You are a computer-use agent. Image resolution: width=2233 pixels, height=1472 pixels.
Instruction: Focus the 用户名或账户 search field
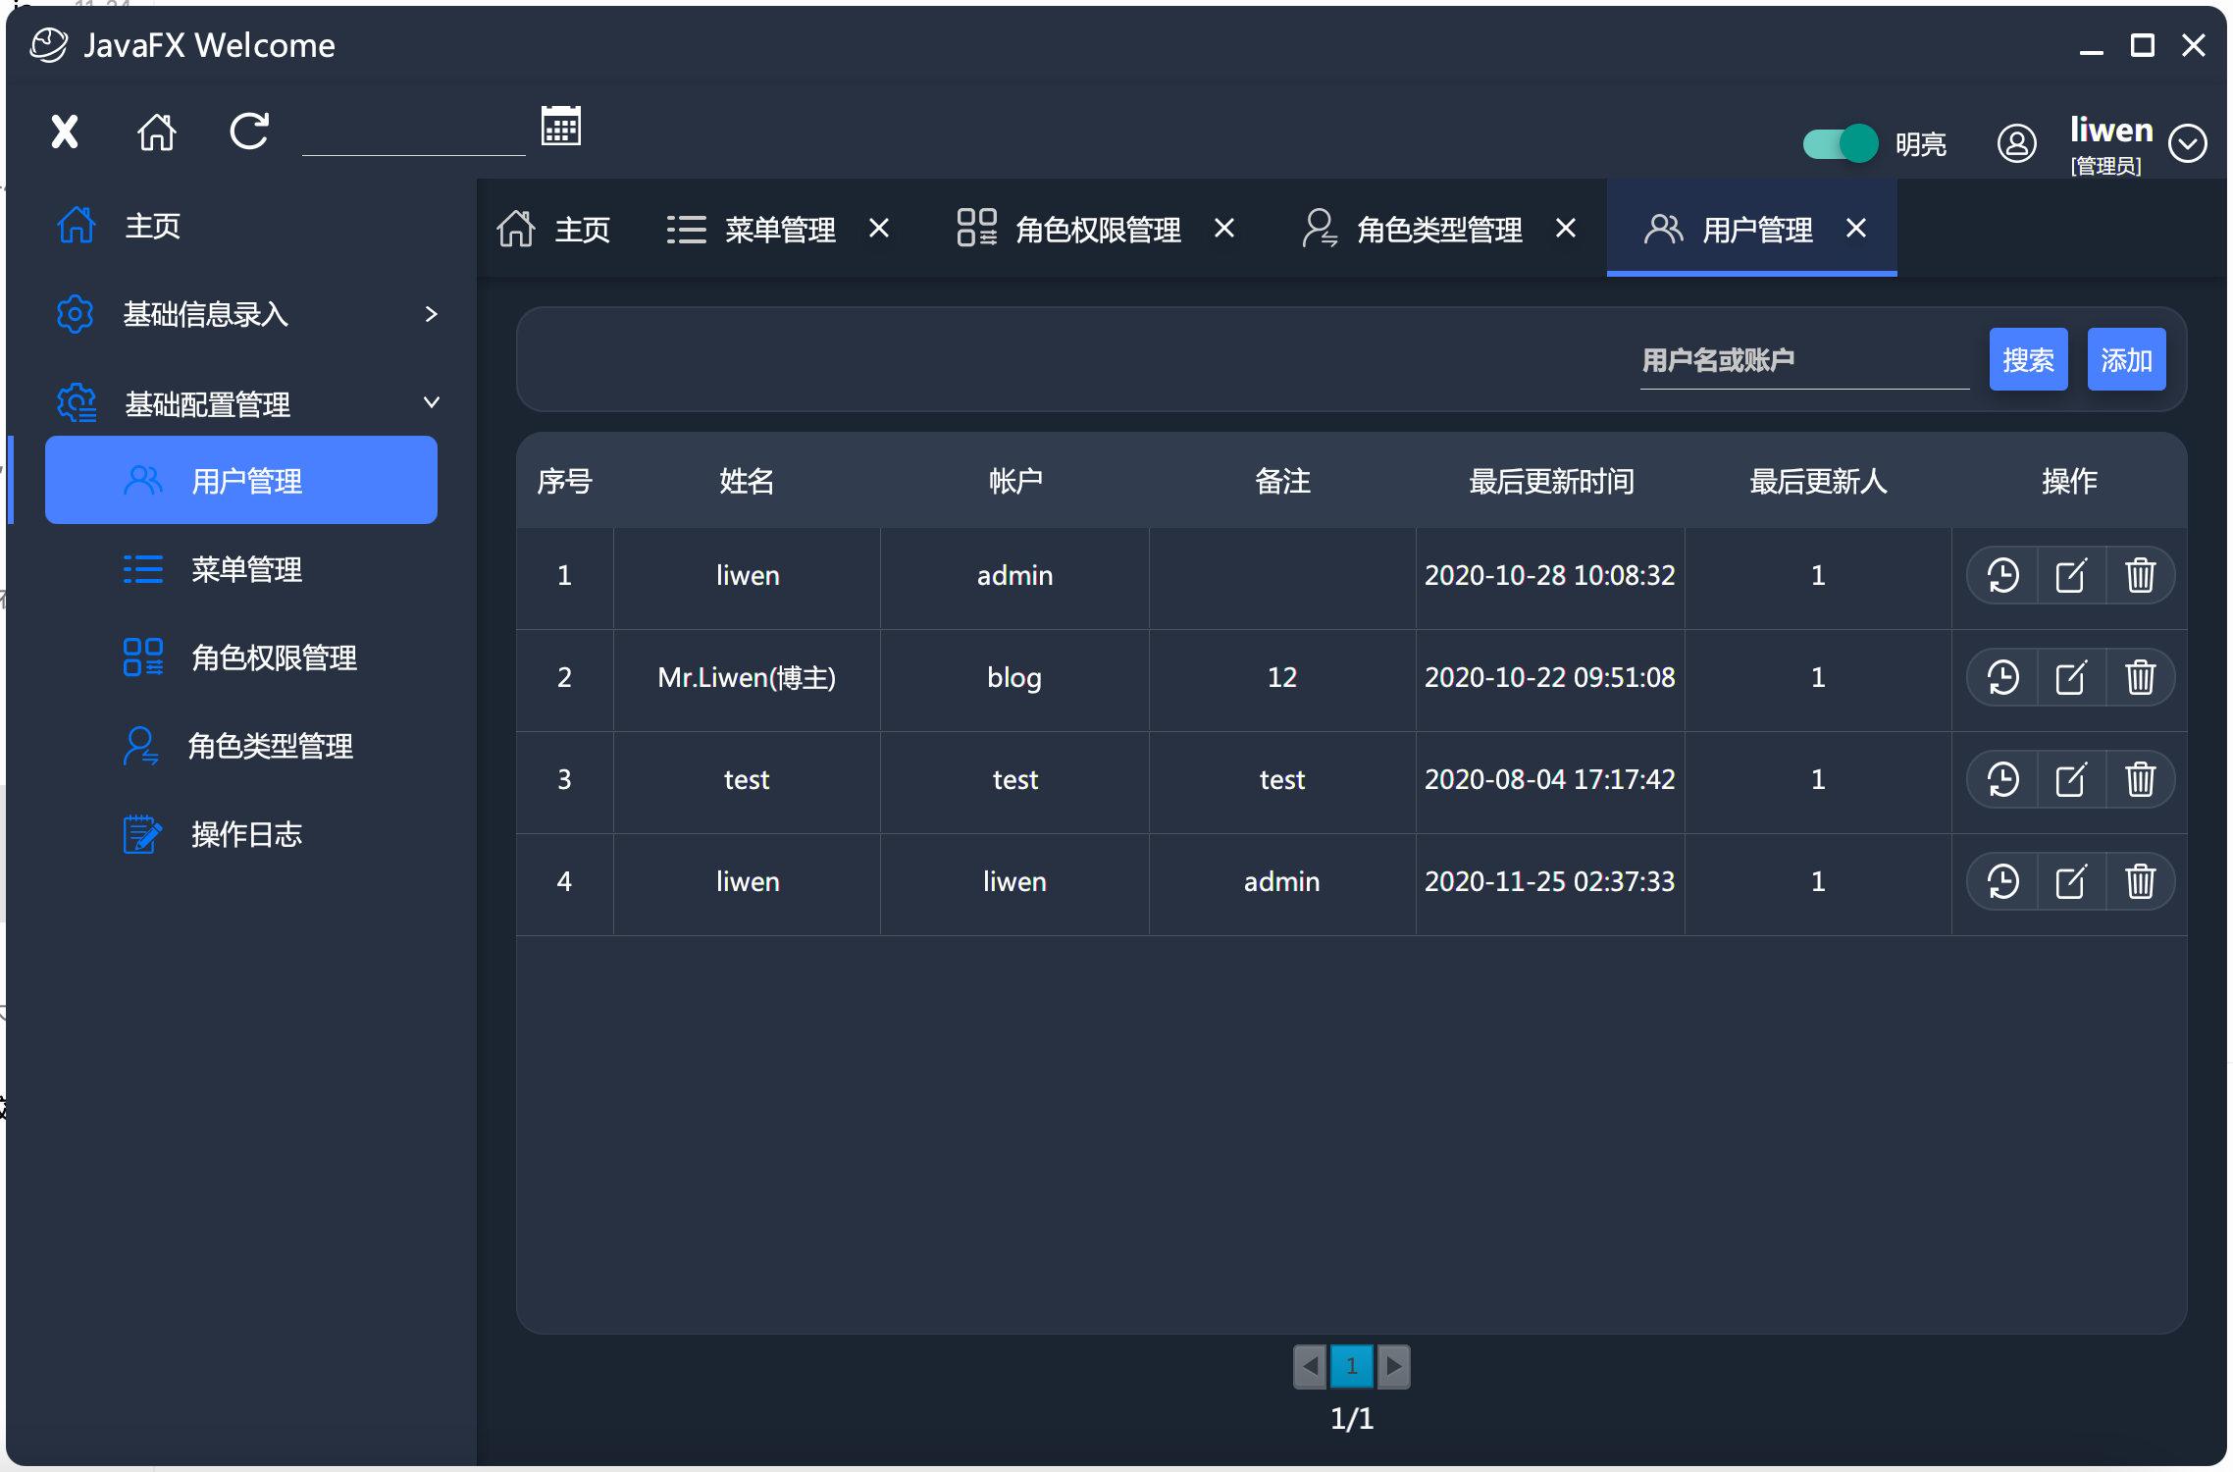(1804, 361)
